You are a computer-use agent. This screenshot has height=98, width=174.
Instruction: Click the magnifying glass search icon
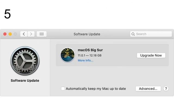133,34
